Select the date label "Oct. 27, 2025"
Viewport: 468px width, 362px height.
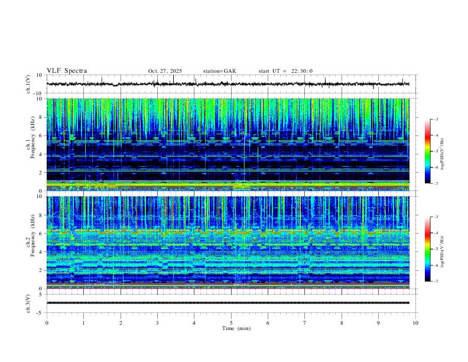165,71
